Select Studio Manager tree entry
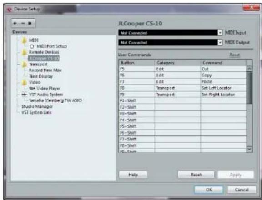The width and height of the screenshot is (262, 200). pyautogui.click(x=37, y=106)
